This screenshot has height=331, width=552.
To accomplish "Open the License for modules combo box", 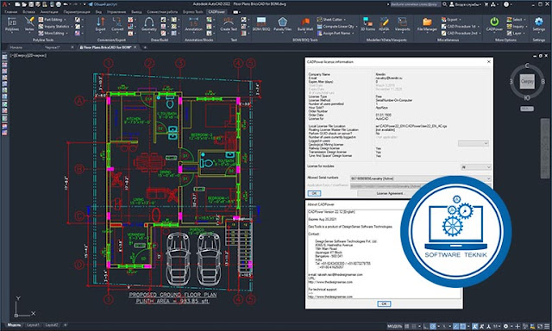I will tap(475, 167).
